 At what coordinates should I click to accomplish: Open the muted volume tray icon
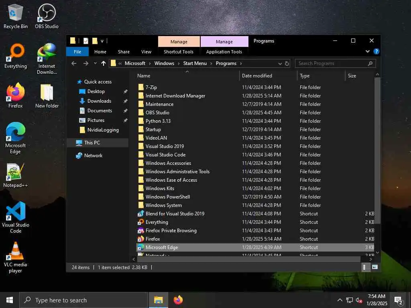tap(359, 300)
